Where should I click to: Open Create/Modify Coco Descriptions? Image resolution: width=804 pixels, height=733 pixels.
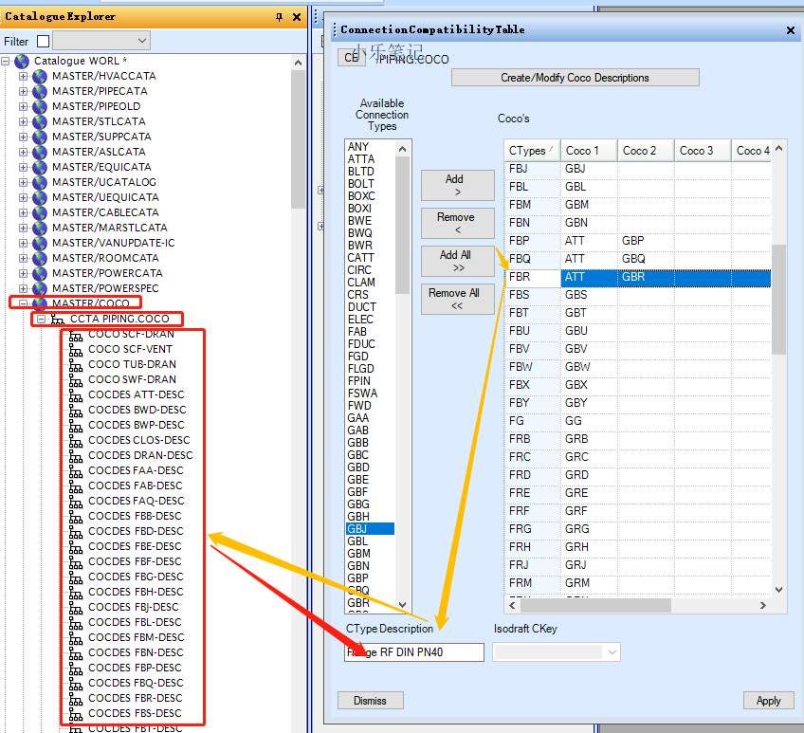(x=575, y=78)
